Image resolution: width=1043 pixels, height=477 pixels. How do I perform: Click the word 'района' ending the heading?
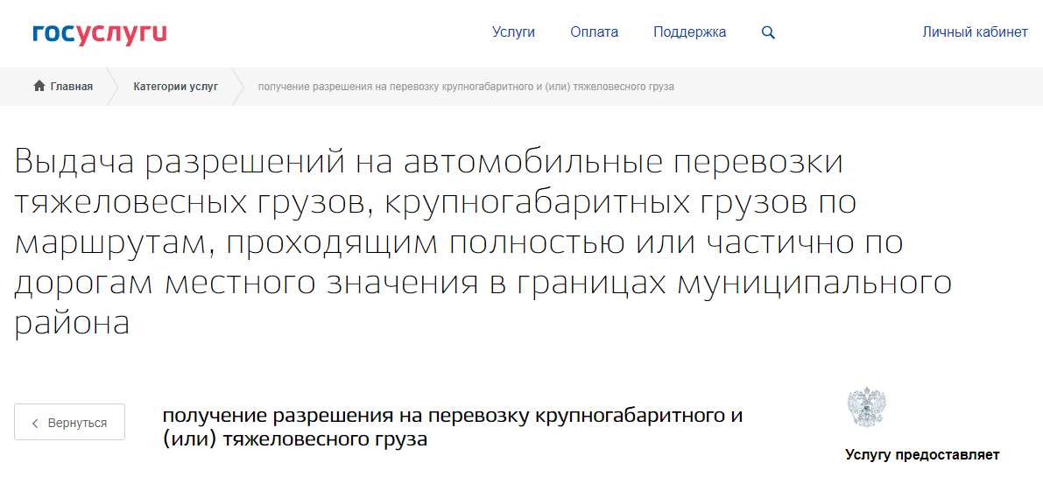[72, 324]
